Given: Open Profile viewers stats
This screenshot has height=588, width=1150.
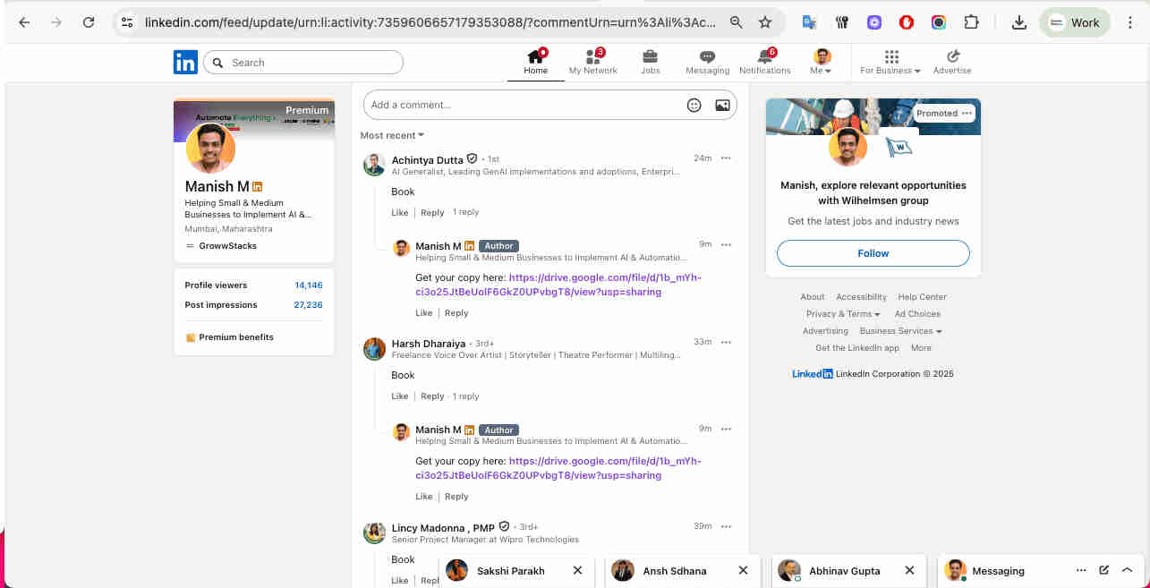Looking at the screenshot, I should (x=253, y=285).
